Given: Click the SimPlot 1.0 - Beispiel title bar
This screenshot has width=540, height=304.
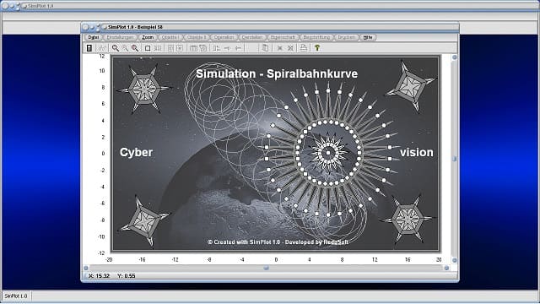Looking at the screenshot, I should 270,27.
